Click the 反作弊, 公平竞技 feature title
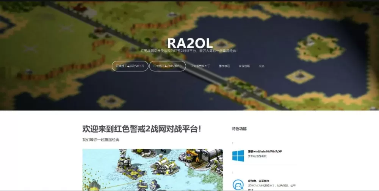The width and height of the screenshot is (379, 191). click(x=258, y=181)
